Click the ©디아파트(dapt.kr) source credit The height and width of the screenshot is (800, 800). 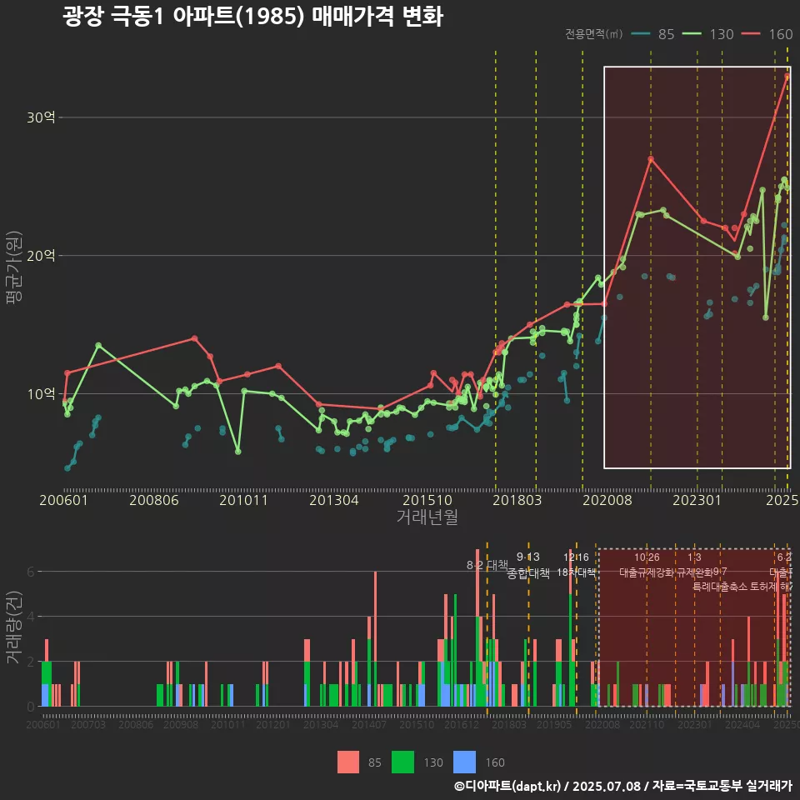[x=507, y=786]
